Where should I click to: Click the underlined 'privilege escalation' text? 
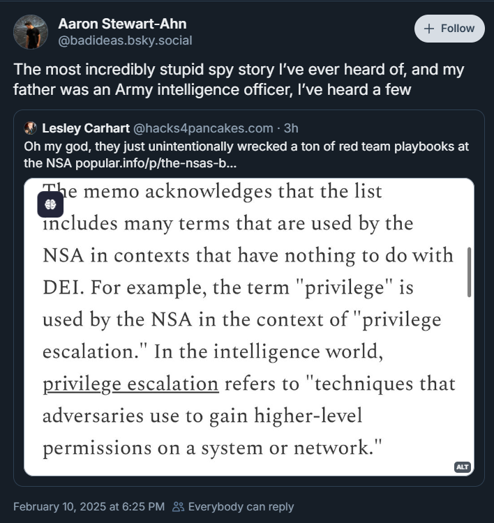tap(130, 384)
